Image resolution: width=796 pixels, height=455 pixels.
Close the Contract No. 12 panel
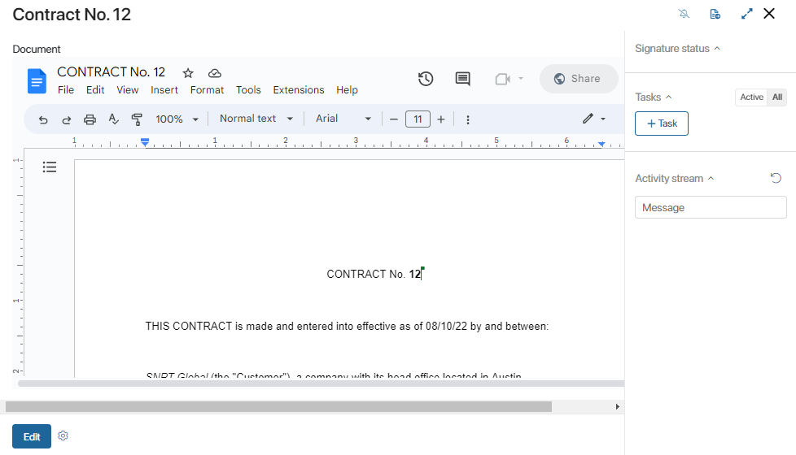(x=769, y=14)
